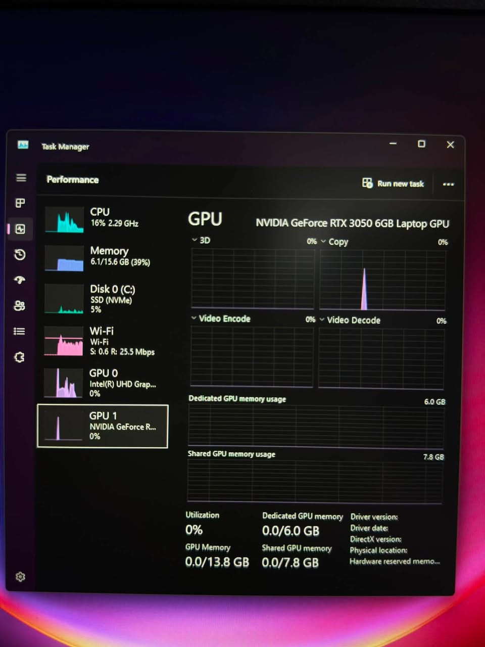Open Task Manager settings gear
The height and width of the screenshot is (647, 485).
click(20, 577)
